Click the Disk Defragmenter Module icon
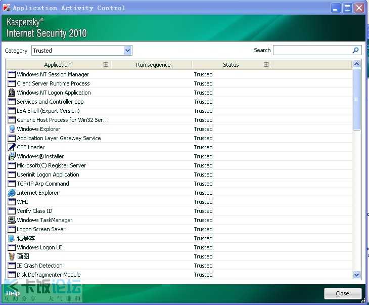 point(12,275)
